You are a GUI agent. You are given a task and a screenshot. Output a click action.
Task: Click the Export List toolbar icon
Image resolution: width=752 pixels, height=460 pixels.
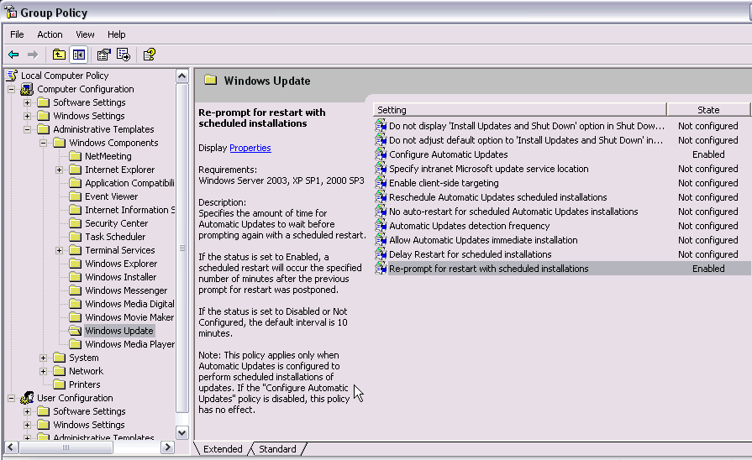click(x=124, y=55)
